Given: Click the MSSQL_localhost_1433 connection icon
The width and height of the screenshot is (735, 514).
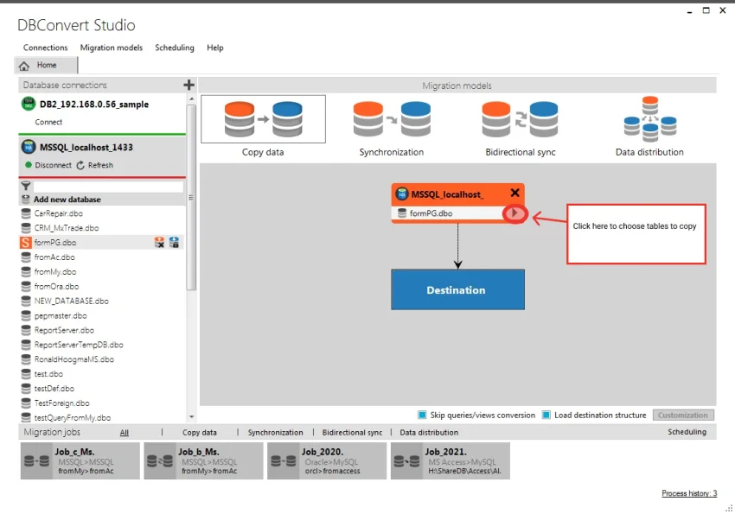Looking at the screenshot, I should (x=29, y=147).
